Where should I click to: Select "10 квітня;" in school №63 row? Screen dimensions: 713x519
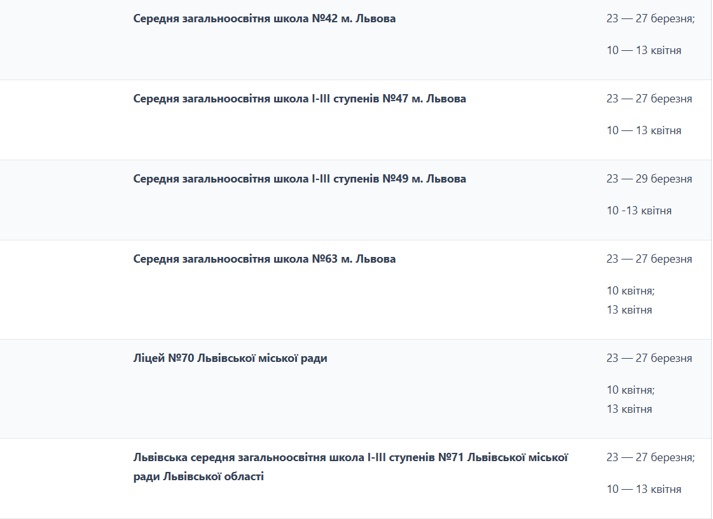(x=630, y=291)
